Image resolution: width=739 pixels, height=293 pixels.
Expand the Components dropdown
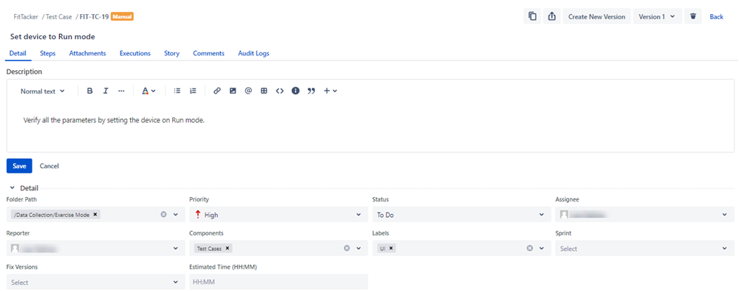click(358, 248)
